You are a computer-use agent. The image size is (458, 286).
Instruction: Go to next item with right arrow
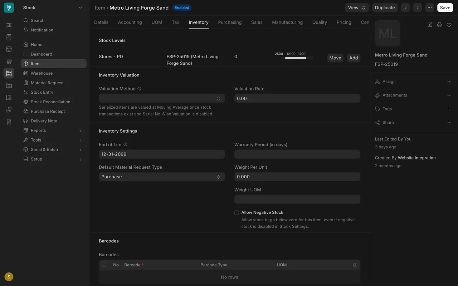tap(417, 8)
